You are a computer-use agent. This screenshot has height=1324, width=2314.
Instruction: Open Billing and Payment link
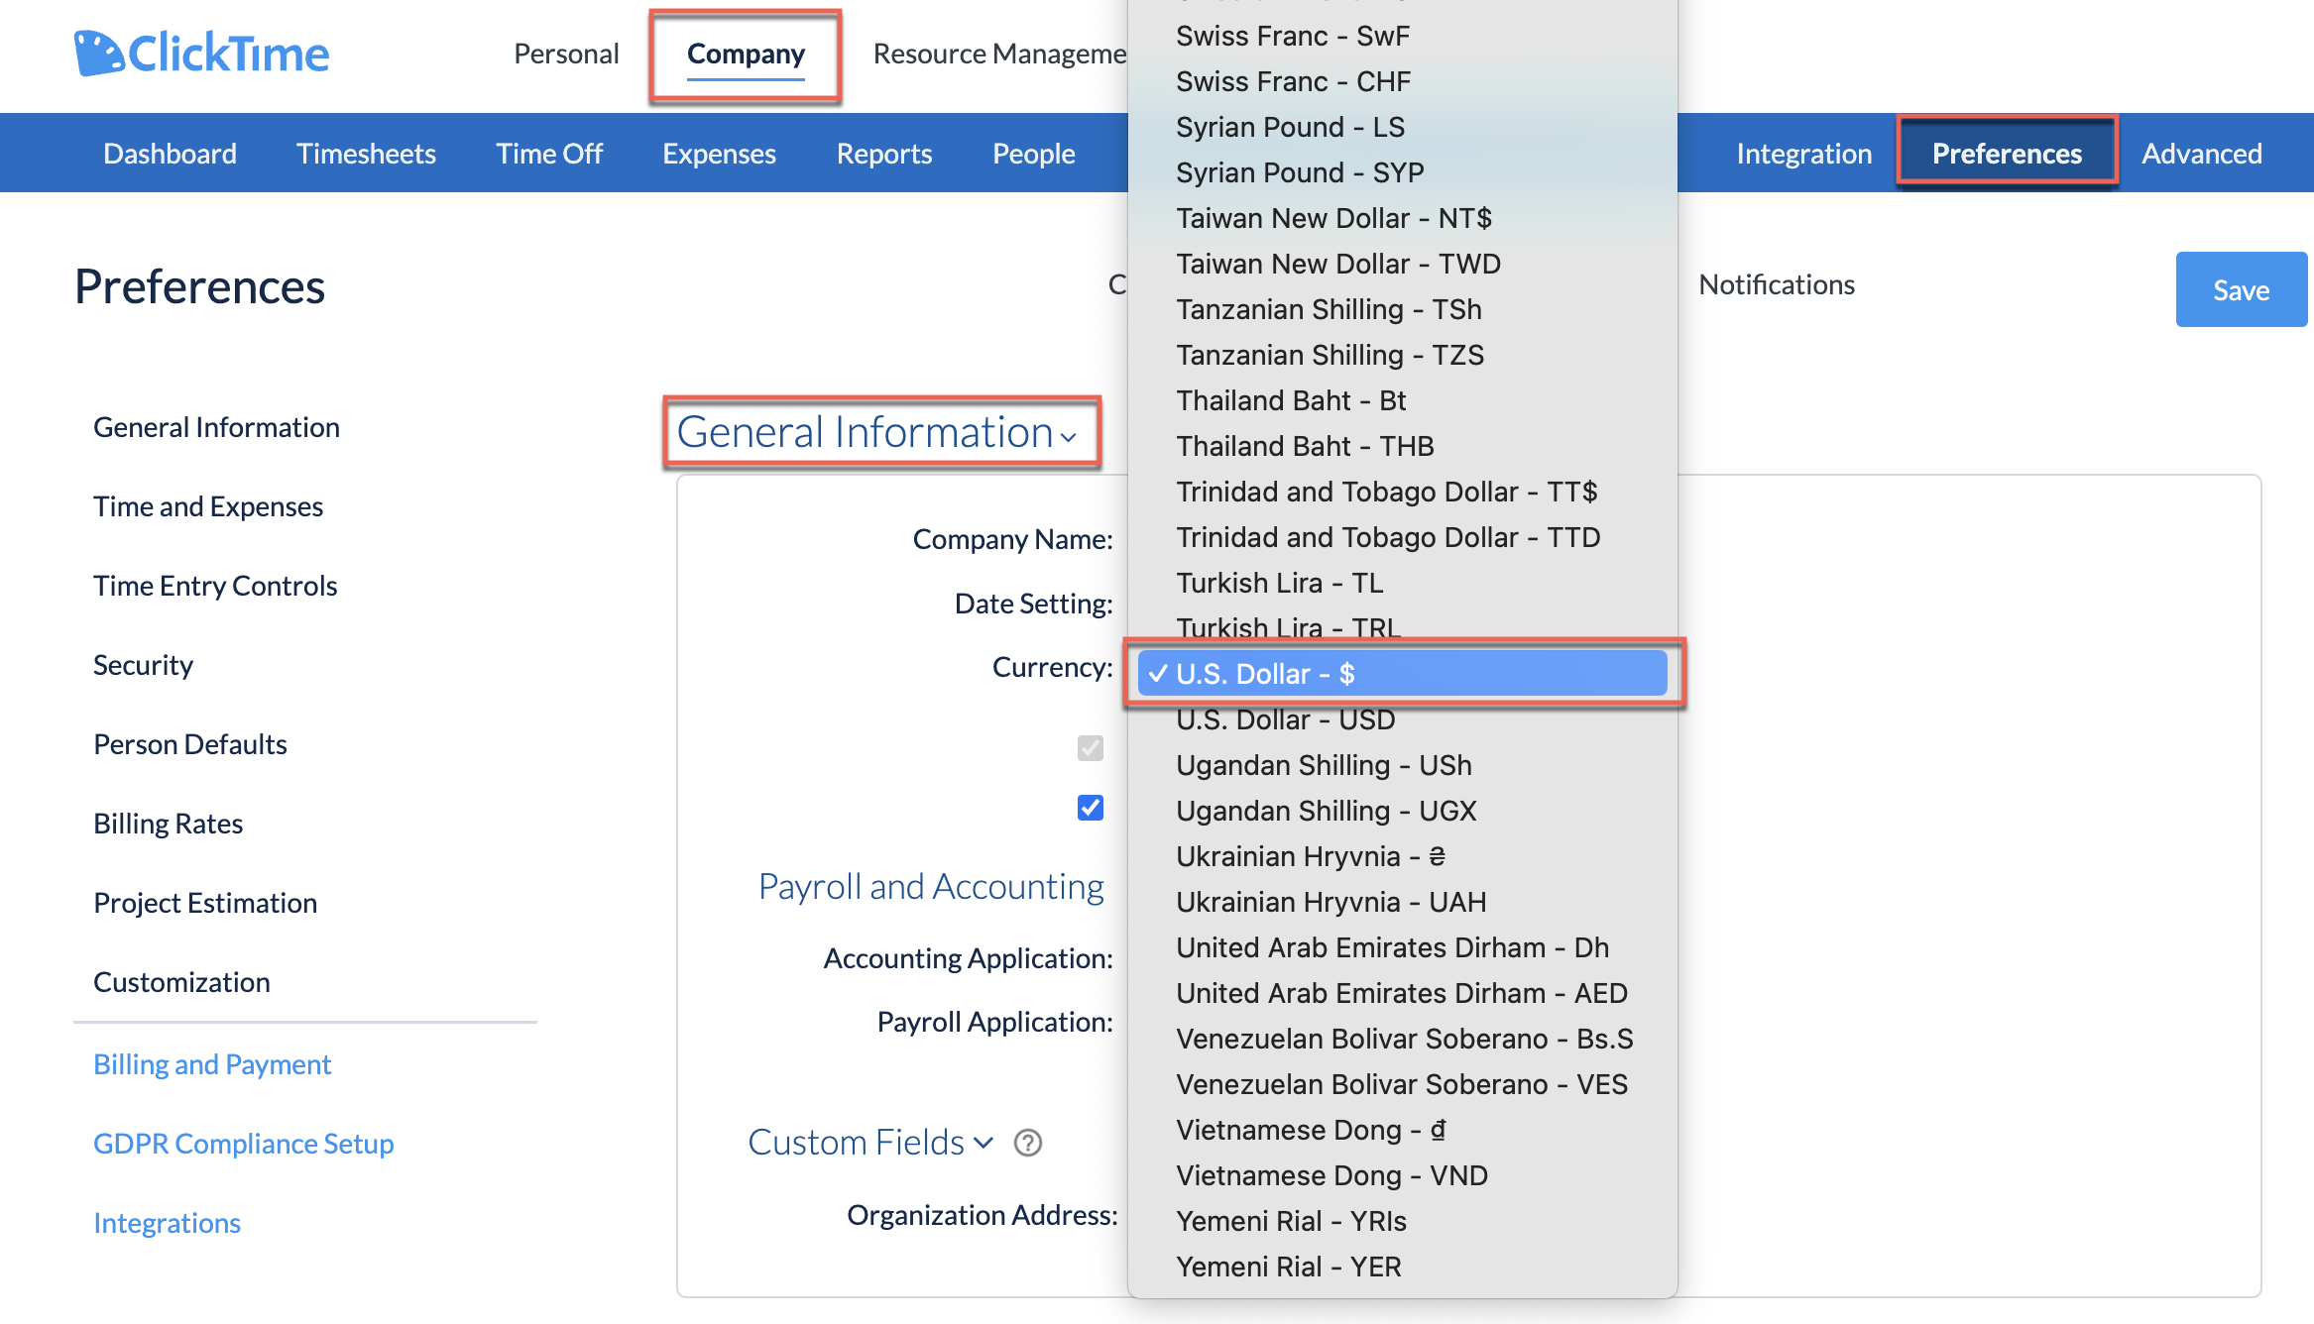pos(212,1064)
